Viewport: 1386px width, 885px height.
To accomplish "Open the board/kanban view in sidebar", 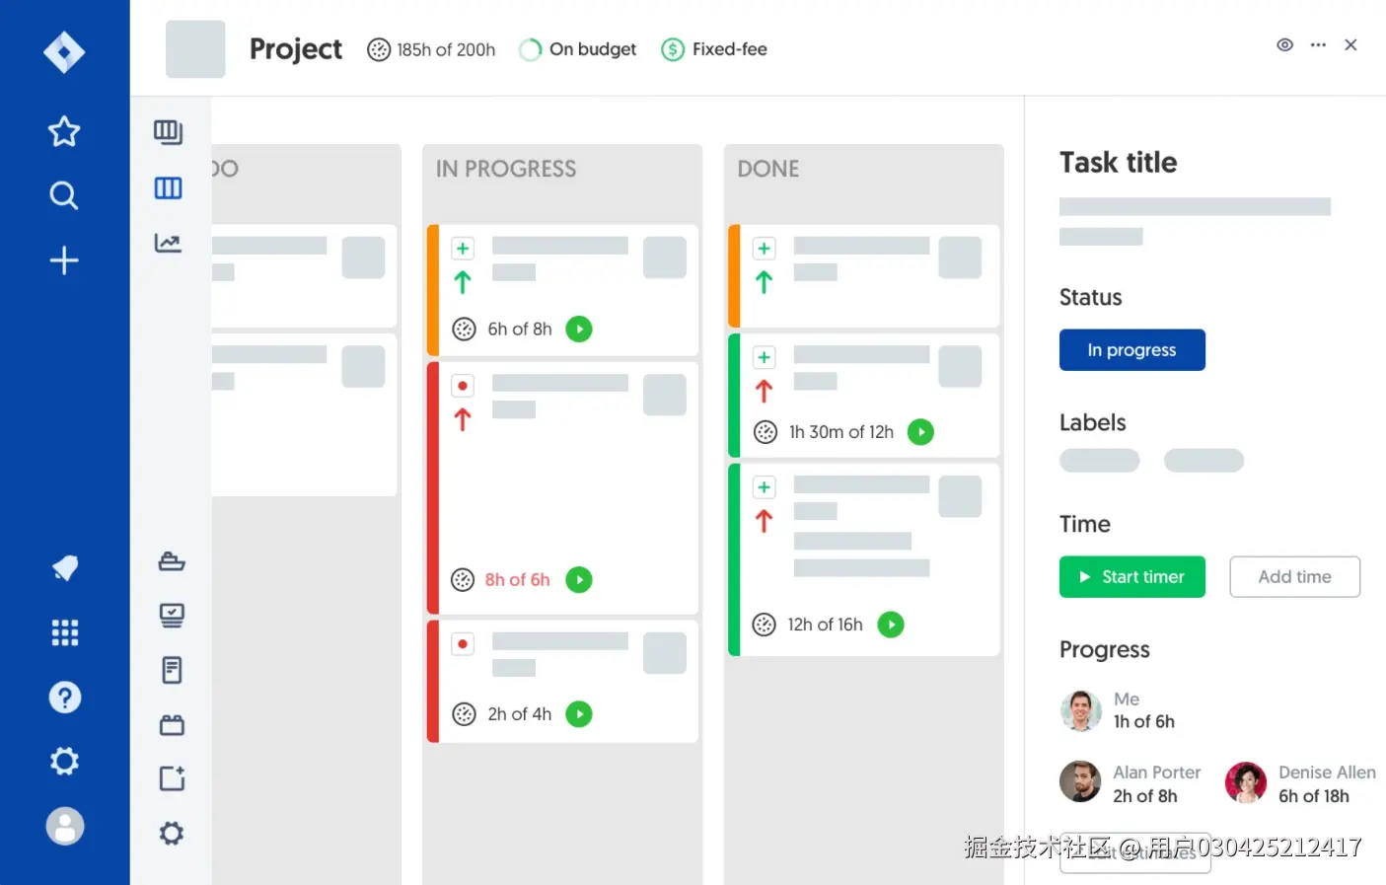I will tap(168, 131).
